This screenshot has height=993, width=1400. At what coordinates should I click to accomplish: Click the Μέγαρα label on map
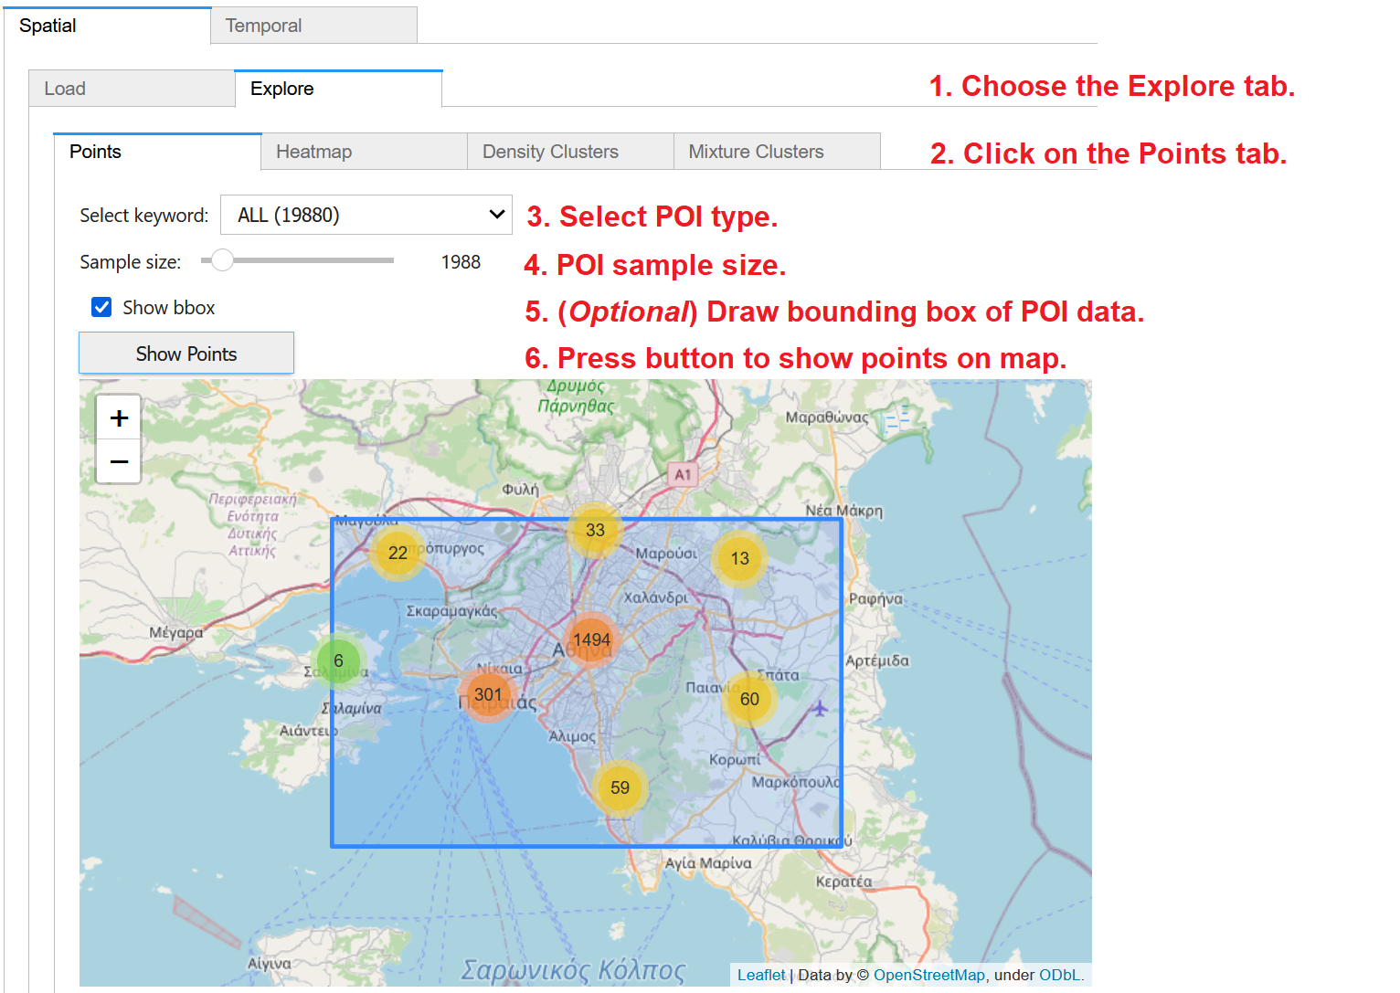[x=175, y=632]
